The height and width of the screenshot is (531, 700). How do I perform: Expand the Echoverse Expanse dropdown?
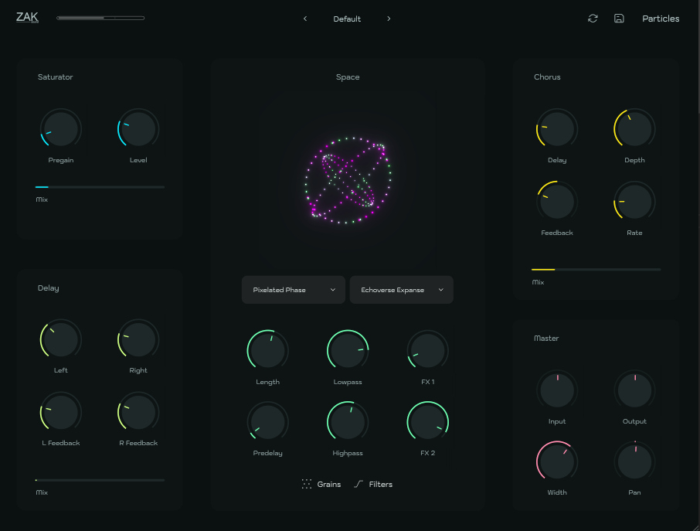pyautogui.click(x=402, y=290)
